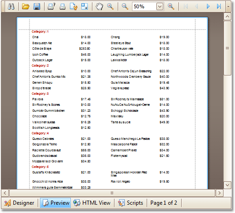
Task: Open the Scripts tab
Action: (x=131, y=203)
